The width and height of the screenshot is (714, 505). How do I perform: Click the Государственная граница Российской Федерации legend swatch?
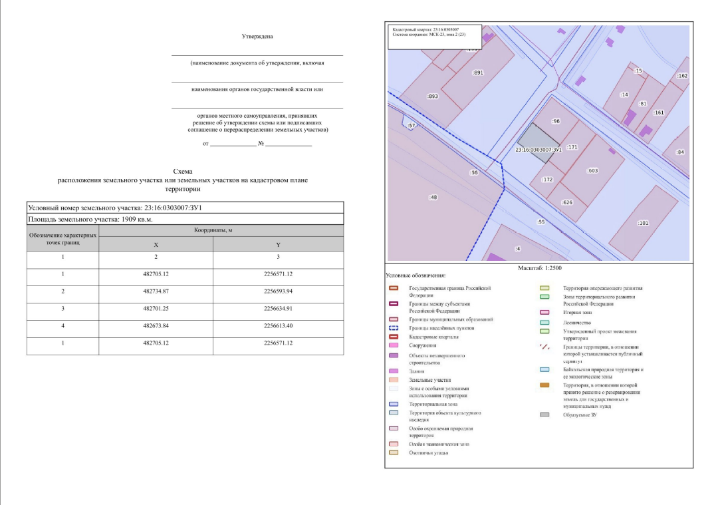pos(394,288)
